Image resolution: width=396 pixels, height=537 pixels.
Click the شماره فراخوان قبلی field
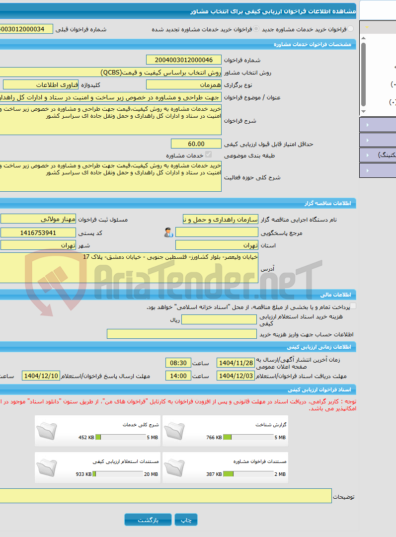click(x=26, y=29)
